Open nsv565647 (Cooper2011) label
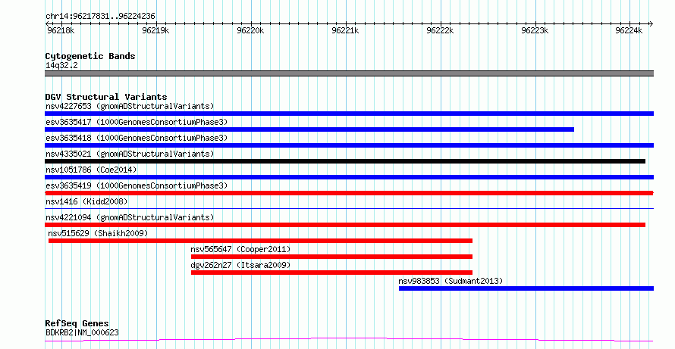Image resolution: width=675 pixels, height=349 pixels. (240, 249)
